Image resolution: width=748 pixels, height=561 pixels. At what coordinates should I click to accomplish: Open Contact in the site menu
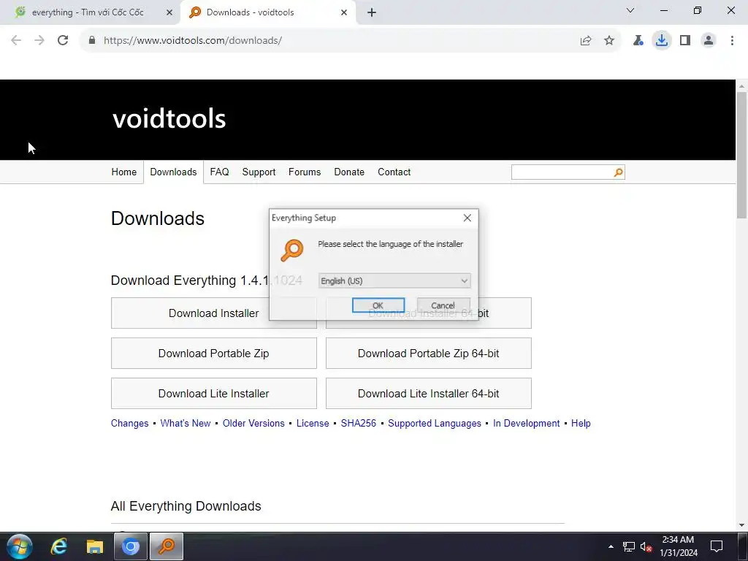pos(394,172)
